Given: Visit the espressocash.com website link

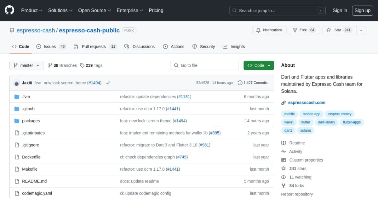Looking at the screenshot, I should [x=306, y=102].
